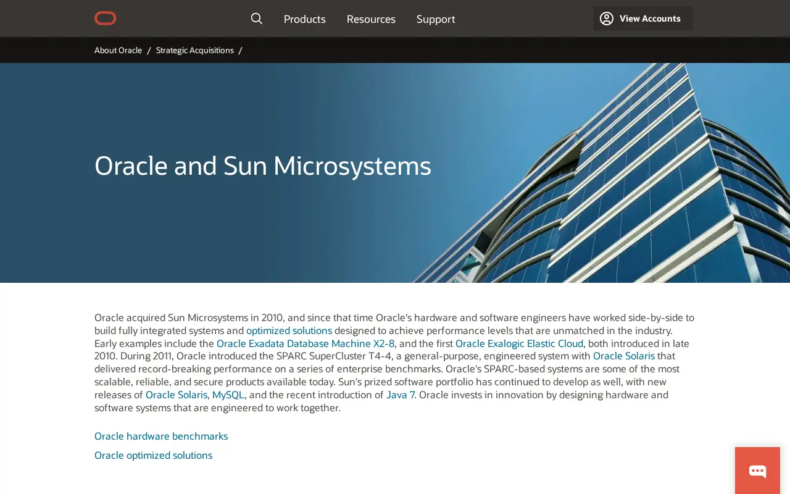Open Oracle optimized solutions link

153,455
